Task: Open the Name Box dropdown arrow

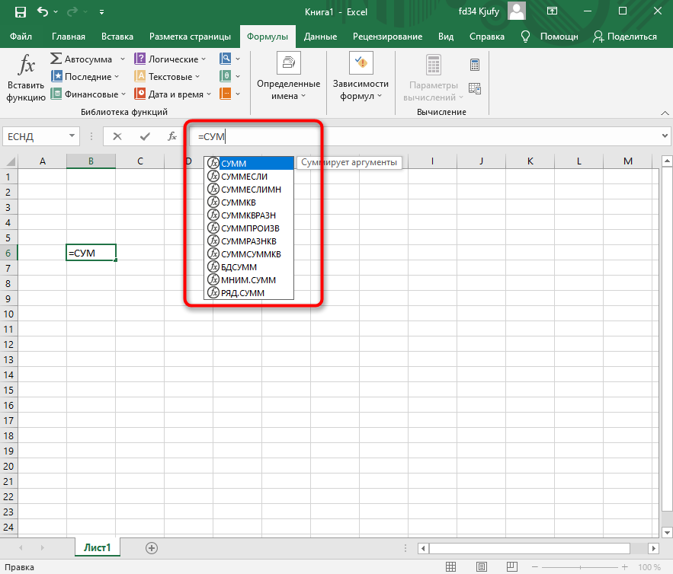Action: point(72,136)
